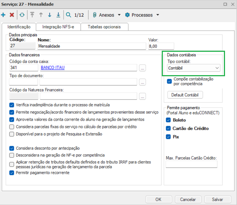Go to previous record up arrow
237x205 pixels.
[x=41, y=15]
